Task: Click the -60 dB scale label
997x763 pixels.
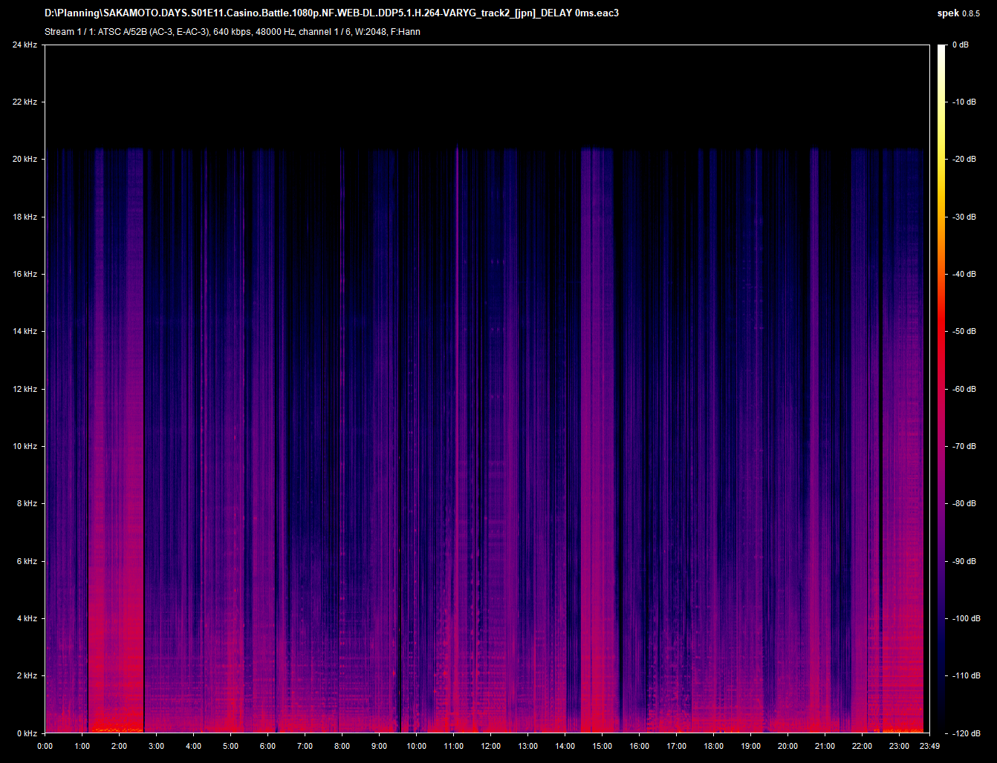Action: (964, 389)
